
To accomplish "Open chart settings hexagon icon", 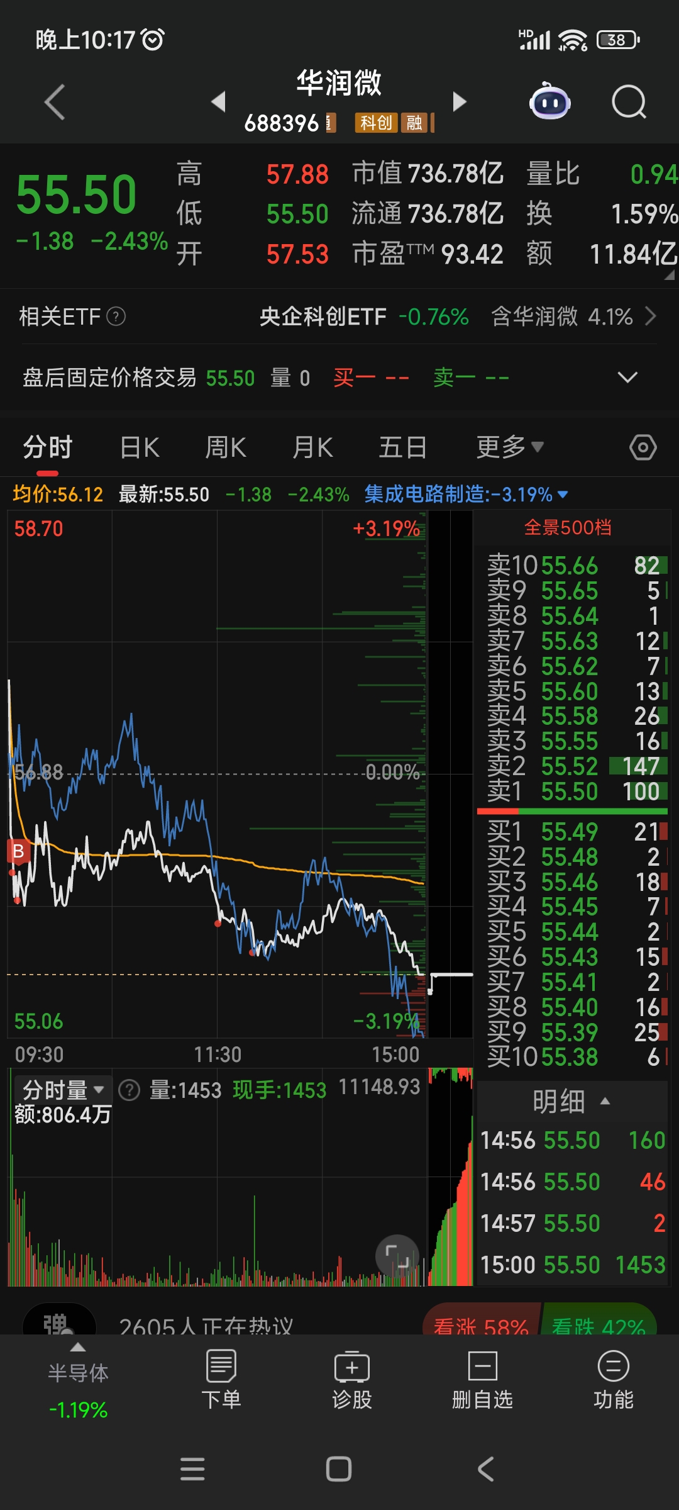I will pyautogui.click(x=643, y=447).
